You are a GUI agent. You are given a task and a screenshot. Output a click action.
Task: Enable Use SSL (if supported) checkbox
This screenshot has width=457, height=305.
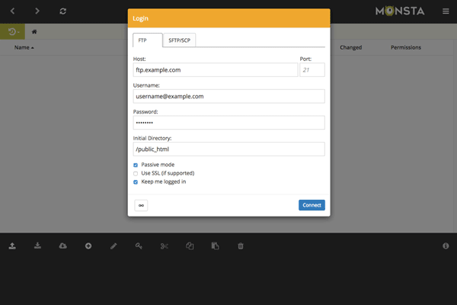coord(136,173)
